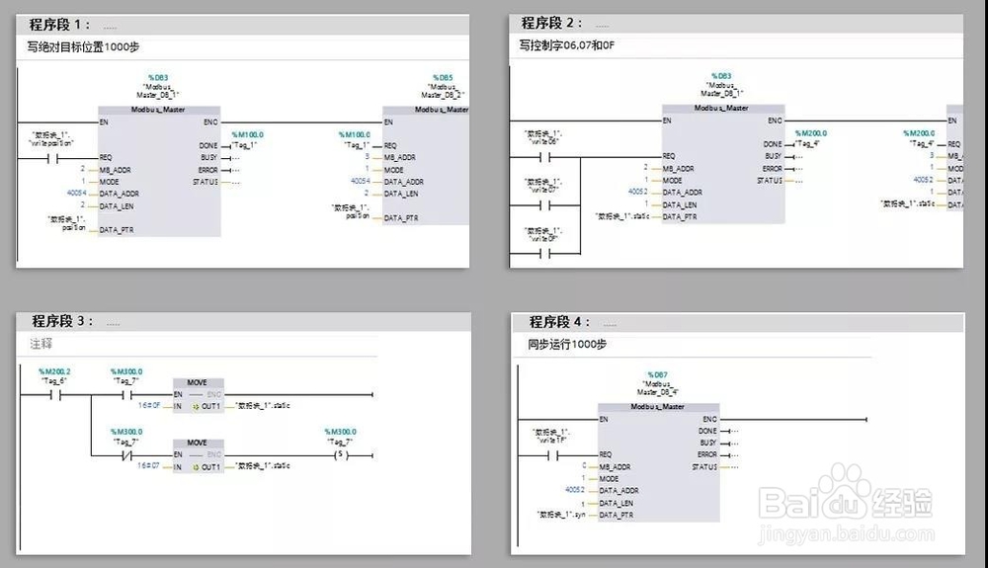988x568 pixels.
Task: Select the 程序段 4 network title
Action: click(559, 322)
